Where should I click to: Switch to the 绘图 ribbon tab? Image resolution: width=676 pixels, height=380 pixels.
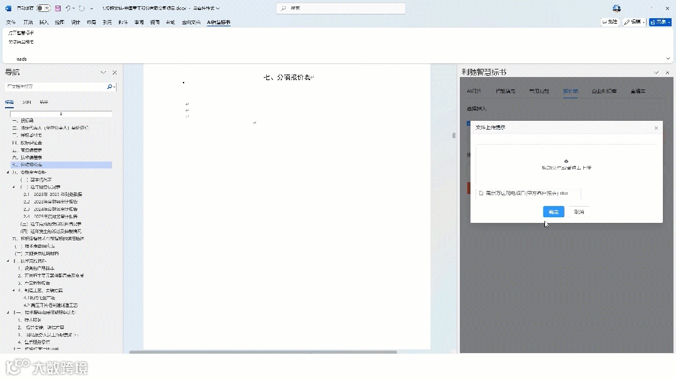(x=60, y=23)
